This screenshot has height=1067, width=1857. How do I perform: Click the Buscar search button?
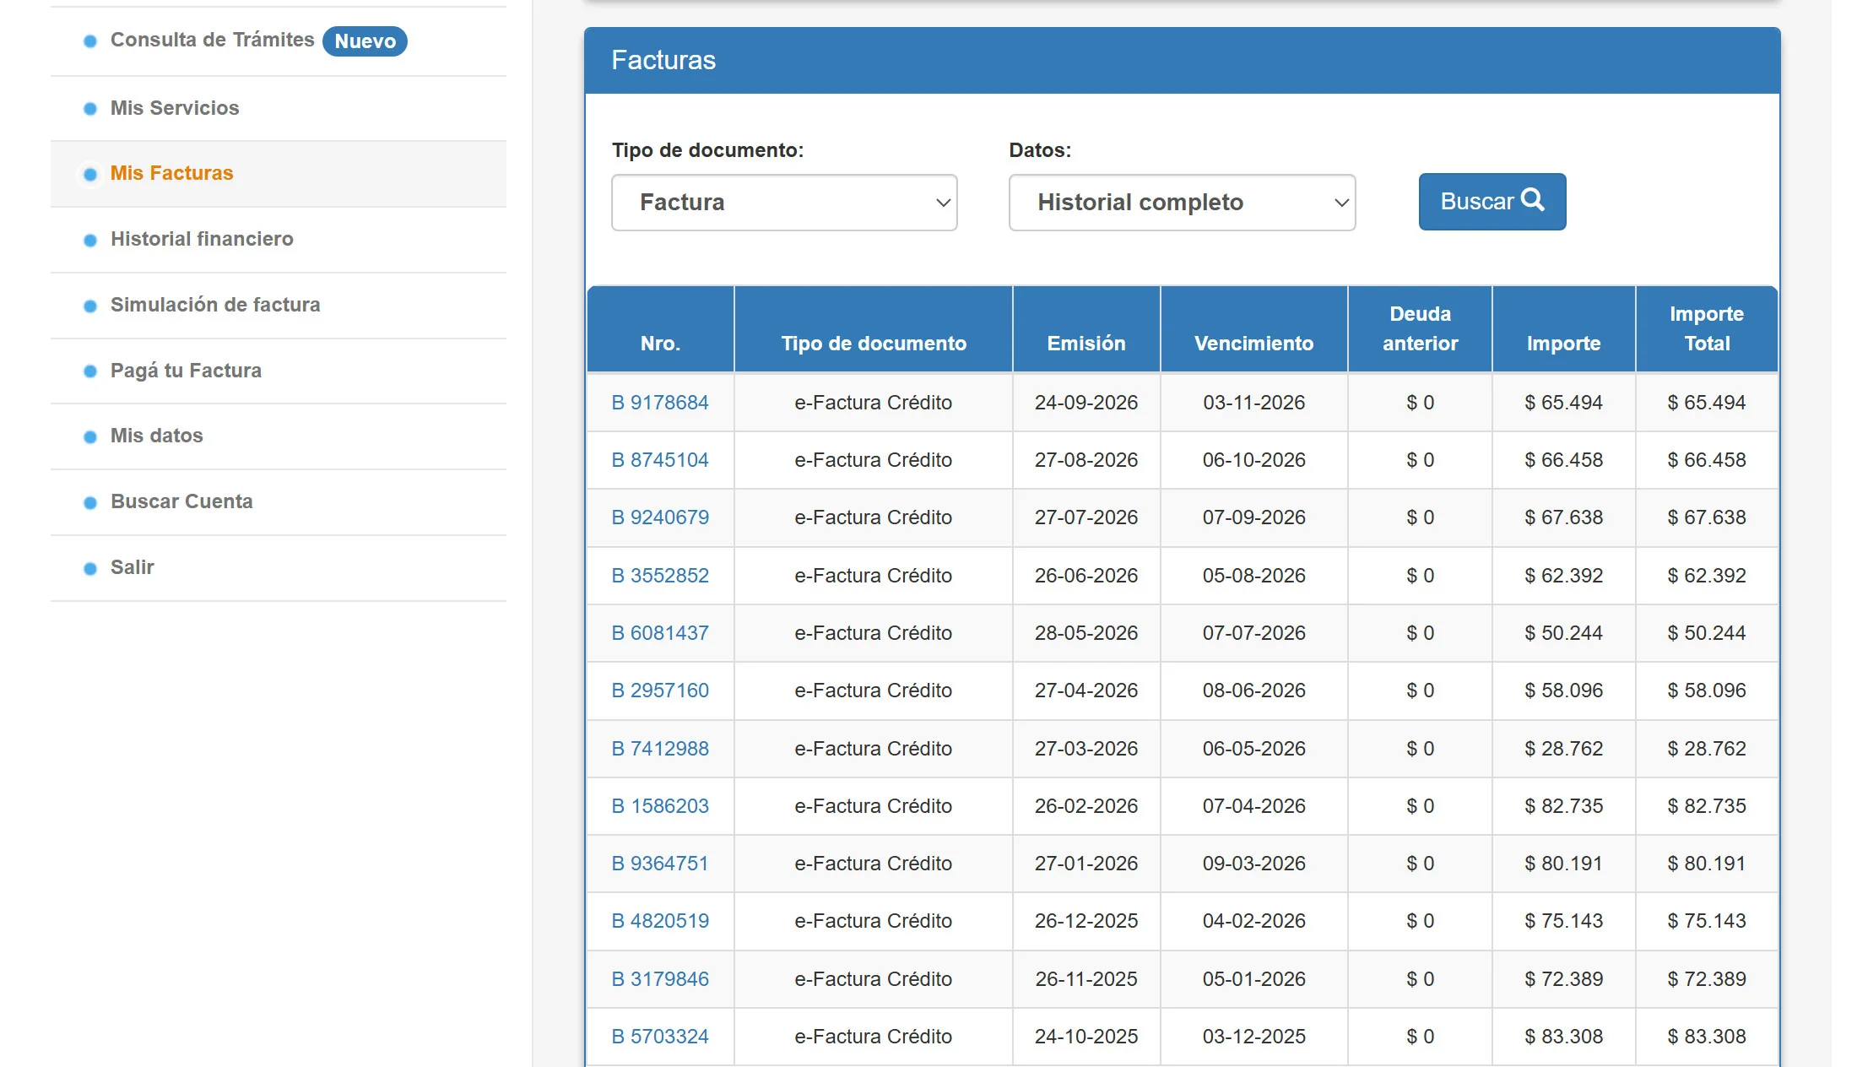(x=1492, y=202)
